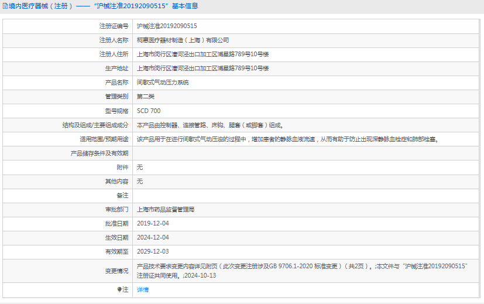This screenshot has height=304, width=484.
Task: Click the 结构及组成/主要组成成分 label
Action: (x=95, y=125)
